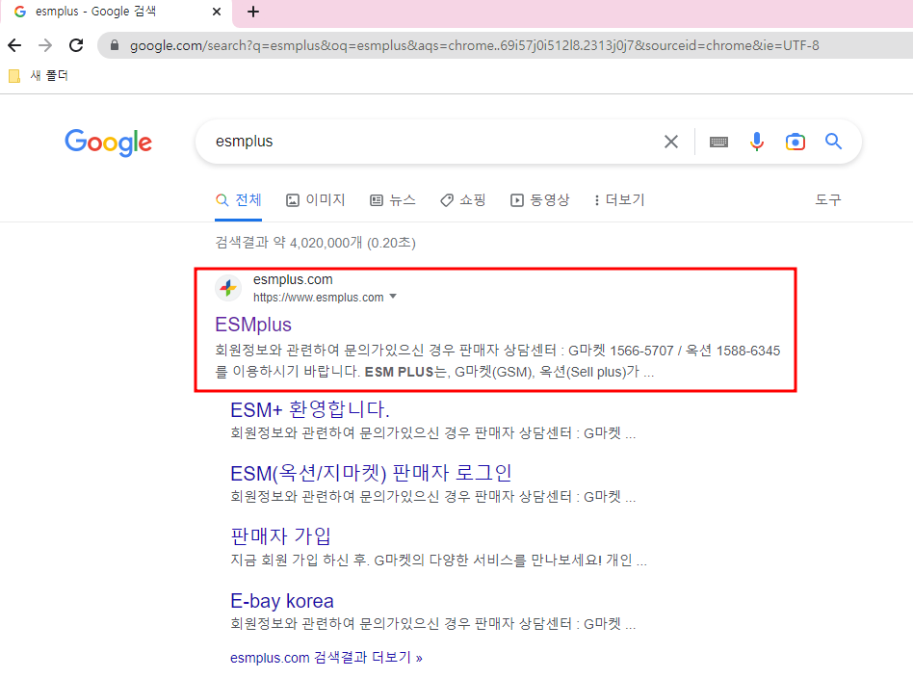Expand the 더보기 menu
The height and width of the screenshot is (678, 913).
click(x=619, y=200)
